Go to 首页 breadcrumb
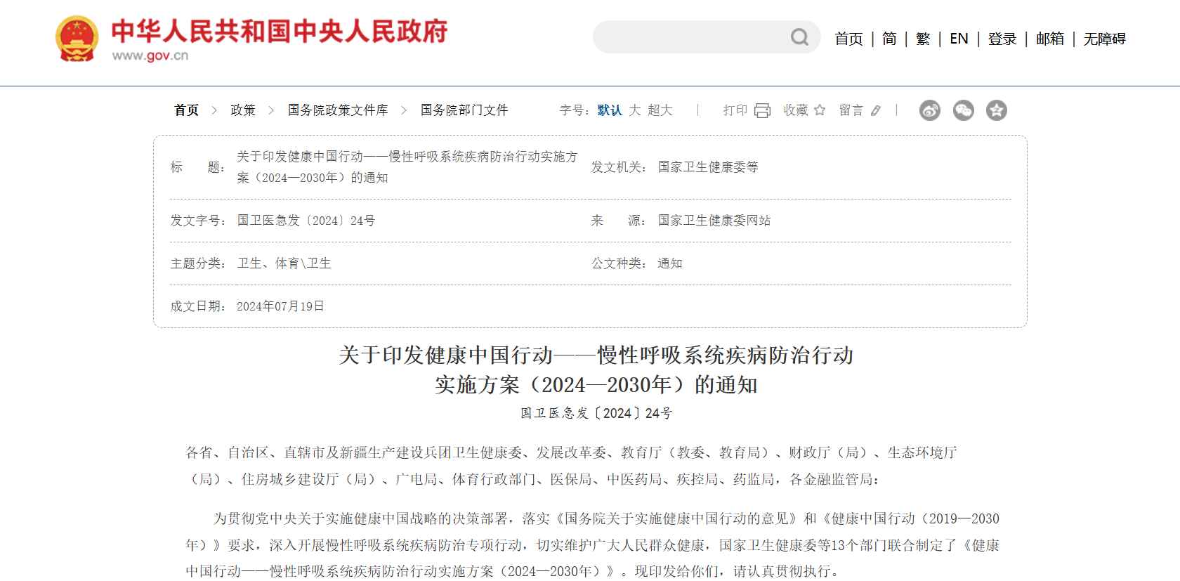This screenshot has height=581, width=1180. [x=187, y=110]
